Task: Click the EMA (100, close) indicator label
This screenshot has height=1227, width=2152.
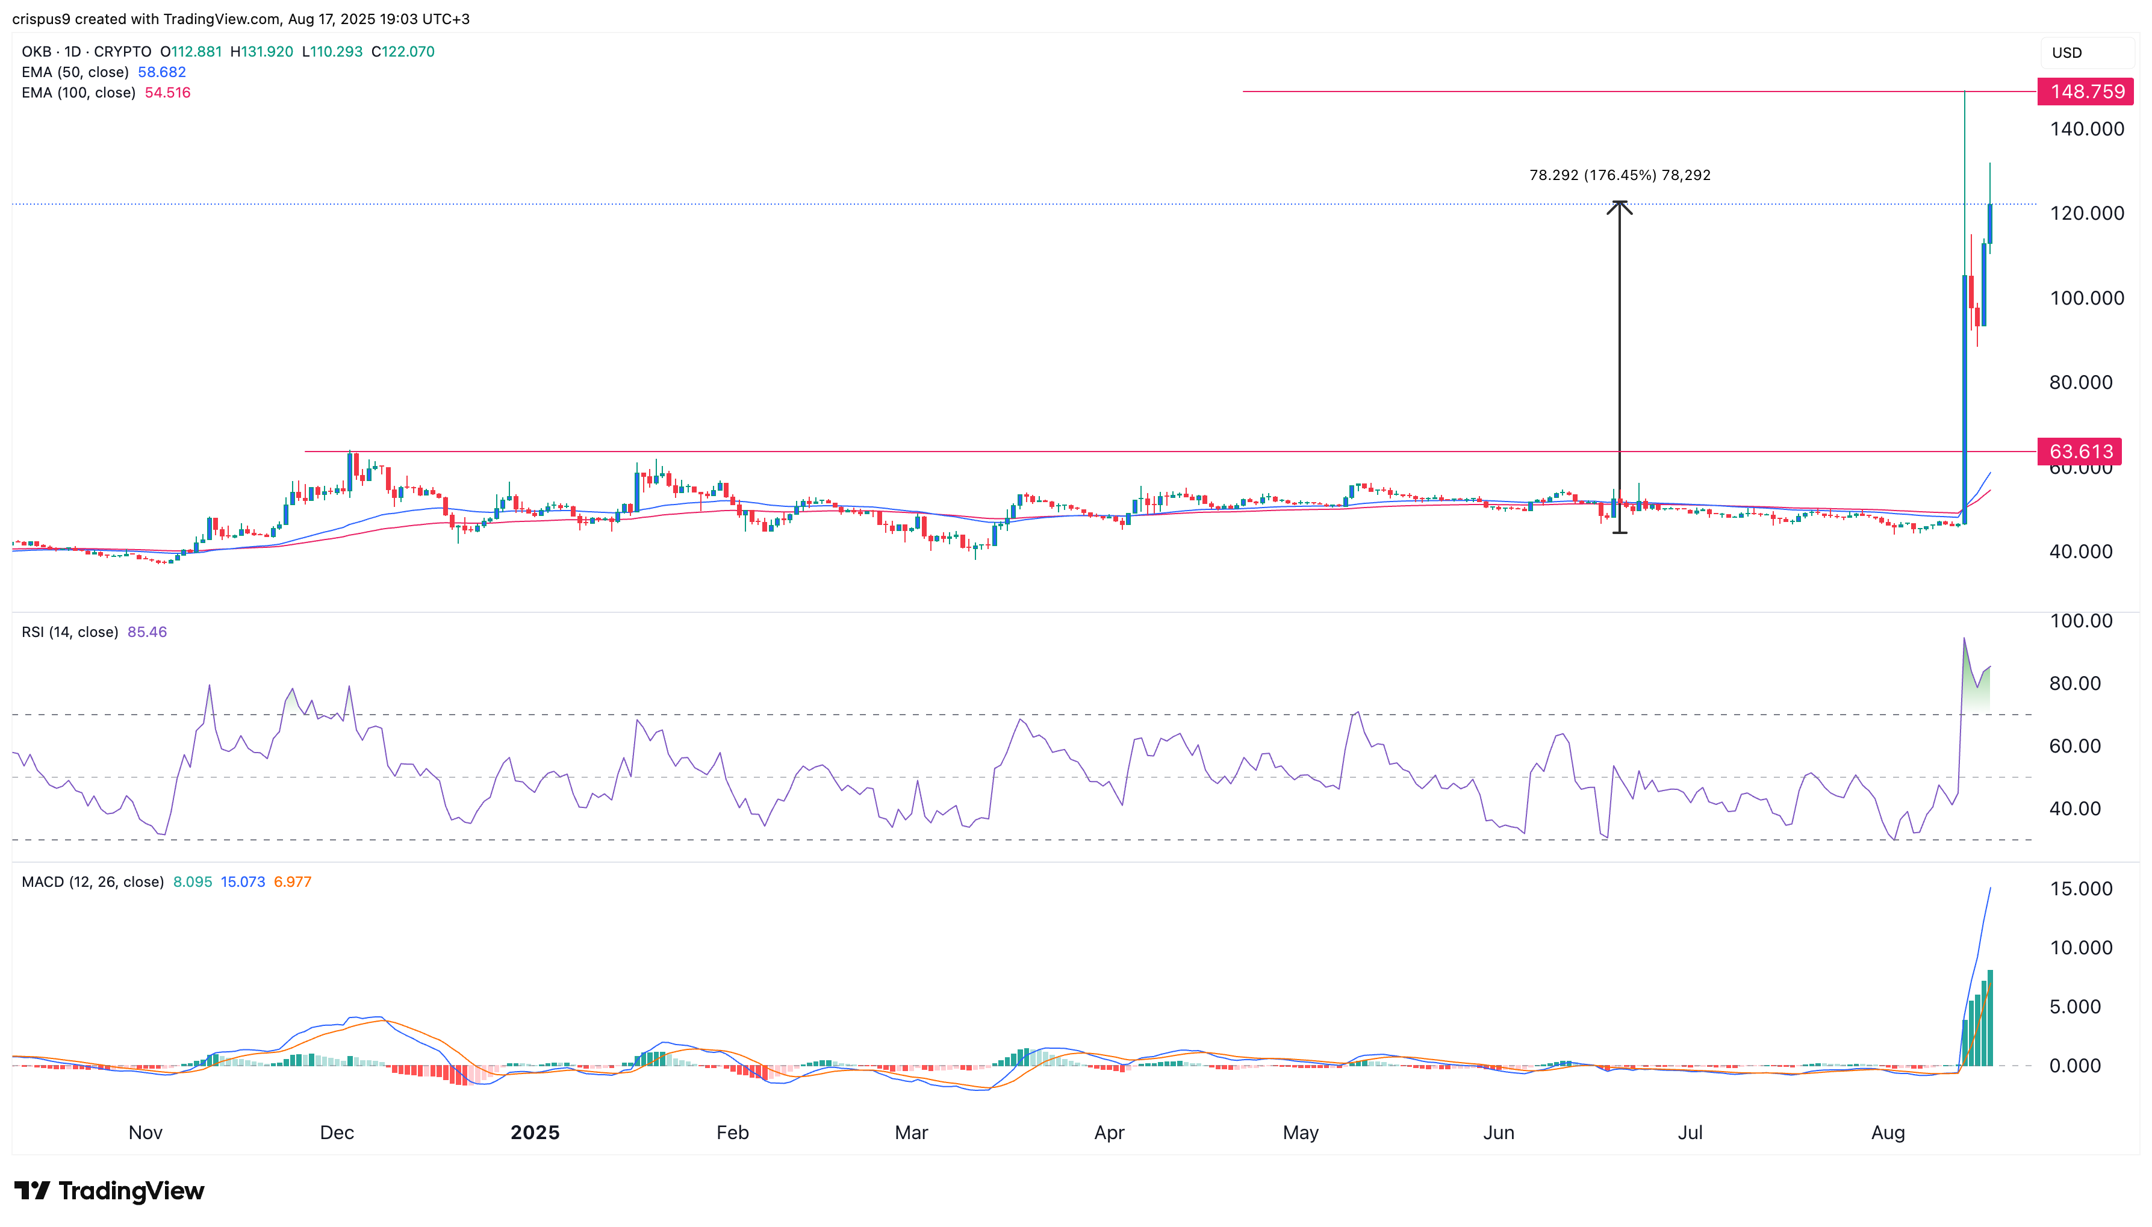Action: tap(78, 93)
